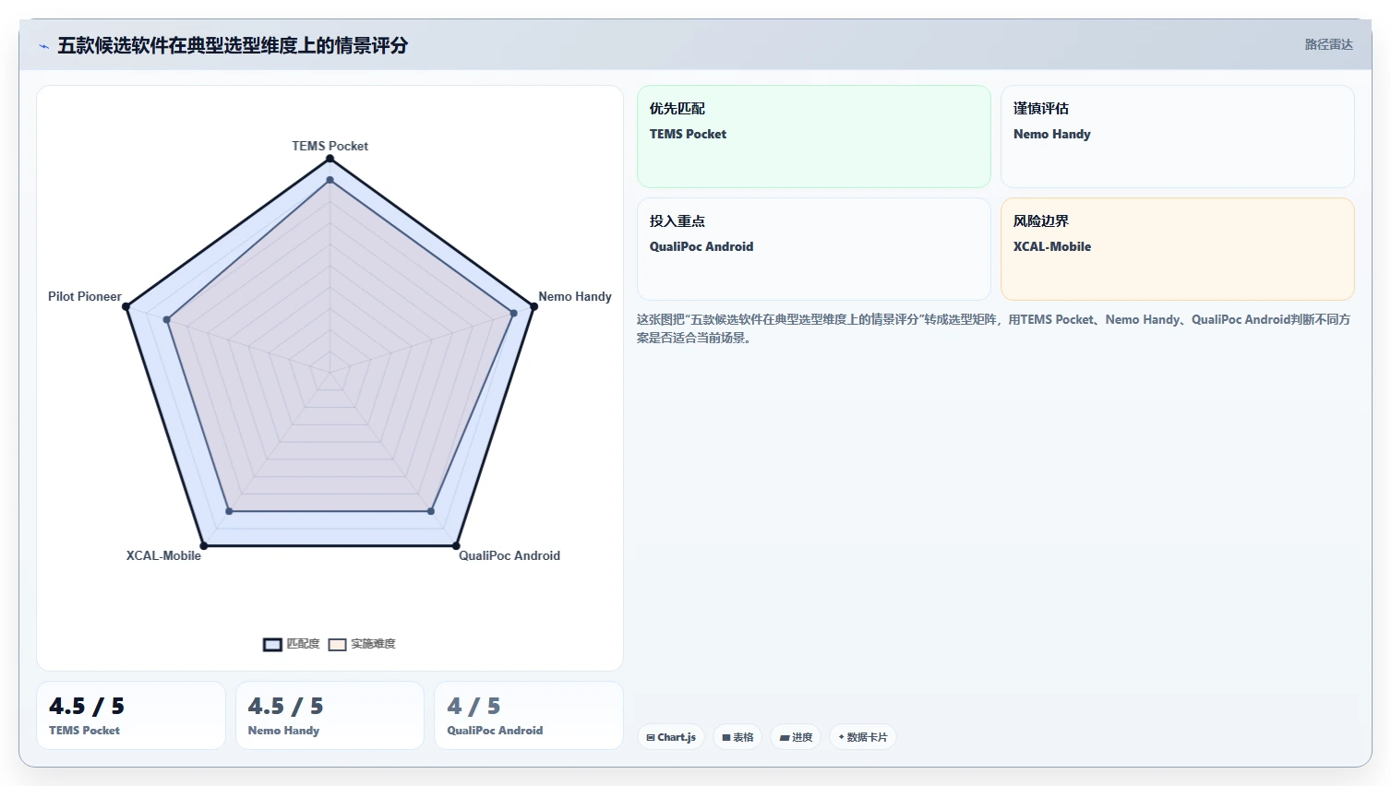Open the 风险边界 XCAL-Mobile card
The width and height of the screenshot is (1391, 786).
(x=1178, y=249)
